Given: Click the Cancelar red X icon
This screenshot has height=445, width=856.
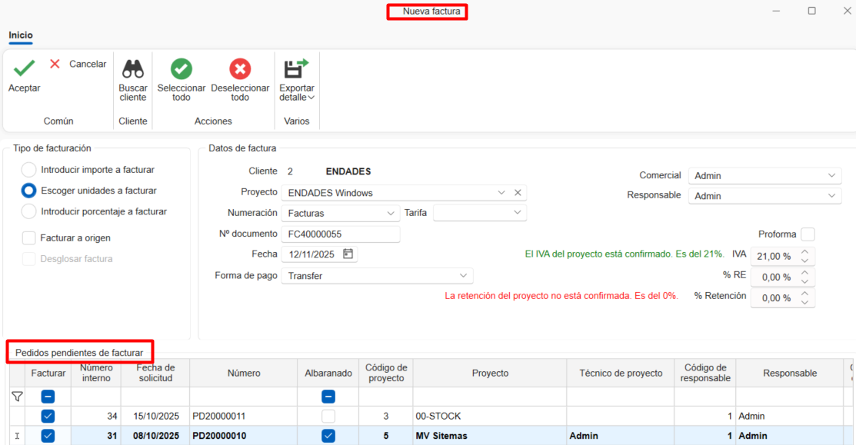Looking at the screenshot, I should point(54,64).
